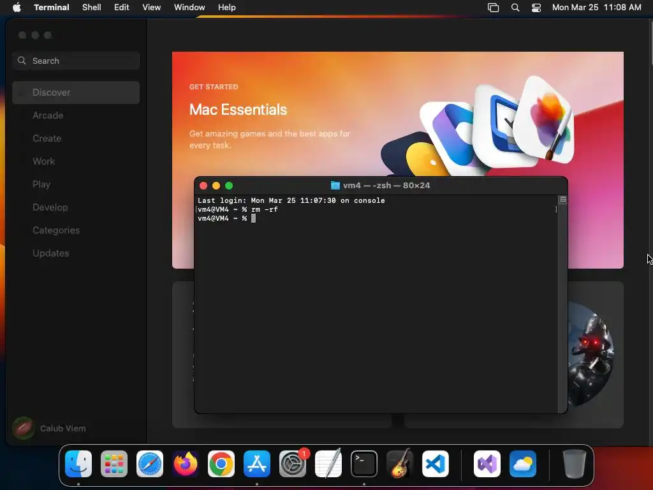Open Visual Studio purple icon in dock
Viewport: 653px width, 490px height.
487,464
